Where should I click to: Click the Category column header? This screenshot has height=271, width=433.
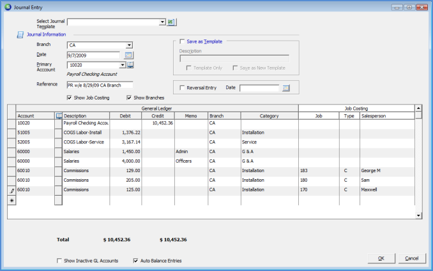point(270,116)
